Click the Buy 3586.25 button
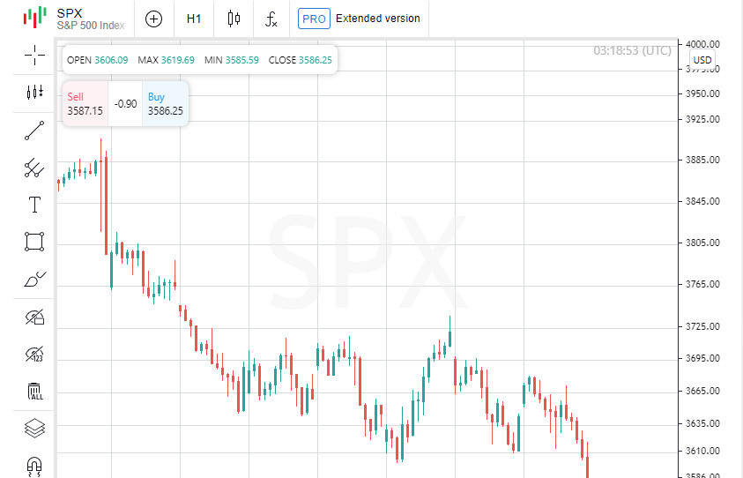Viewport: 743px width, 478px height. [165, 104]
